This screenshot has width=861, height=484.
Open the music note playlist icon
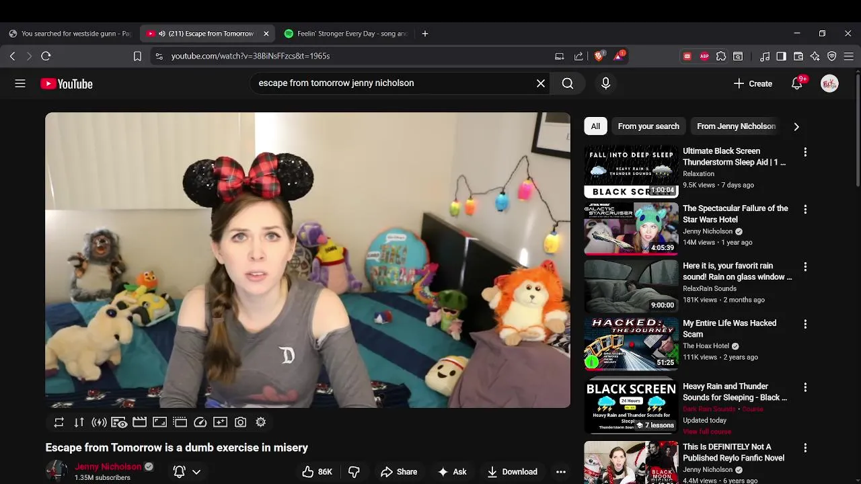765,56
